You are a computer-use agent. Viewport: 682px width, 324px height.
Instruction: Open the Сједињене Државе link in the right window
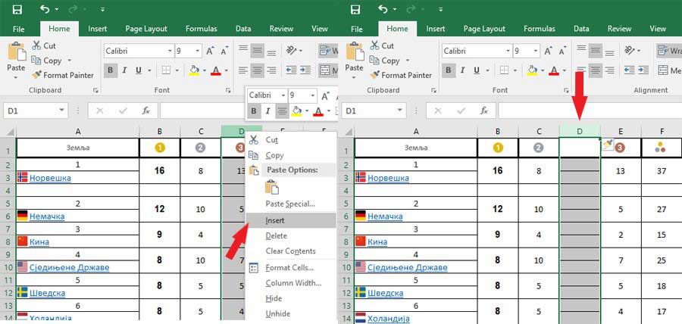(x=407, y=267)
